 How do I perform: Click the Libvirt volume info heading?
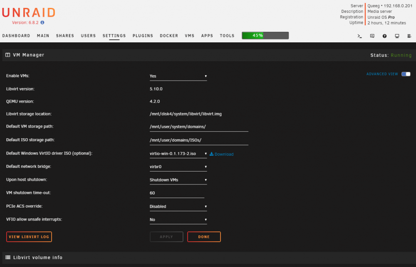pos(38,257)
